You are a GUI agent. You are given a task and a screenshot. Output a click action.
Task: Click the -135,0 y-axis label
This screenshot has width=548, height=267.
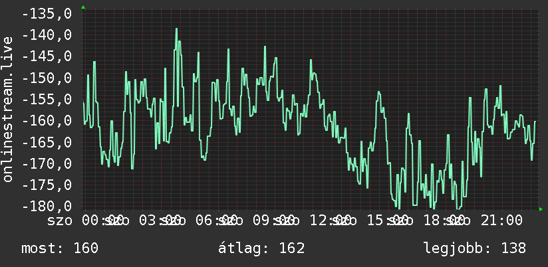click(x=47, y=14)
